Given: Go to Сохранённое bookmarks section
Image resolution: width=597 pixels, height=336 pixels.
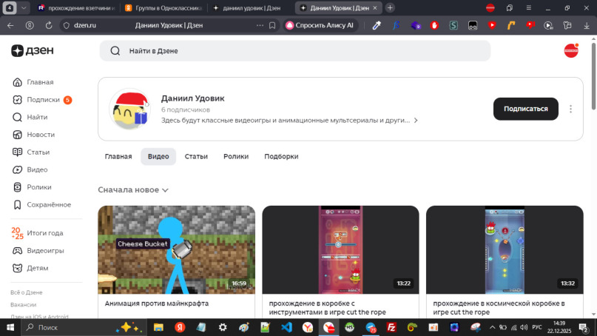Looking at the screenshot, I should click(x=48, y=204).
